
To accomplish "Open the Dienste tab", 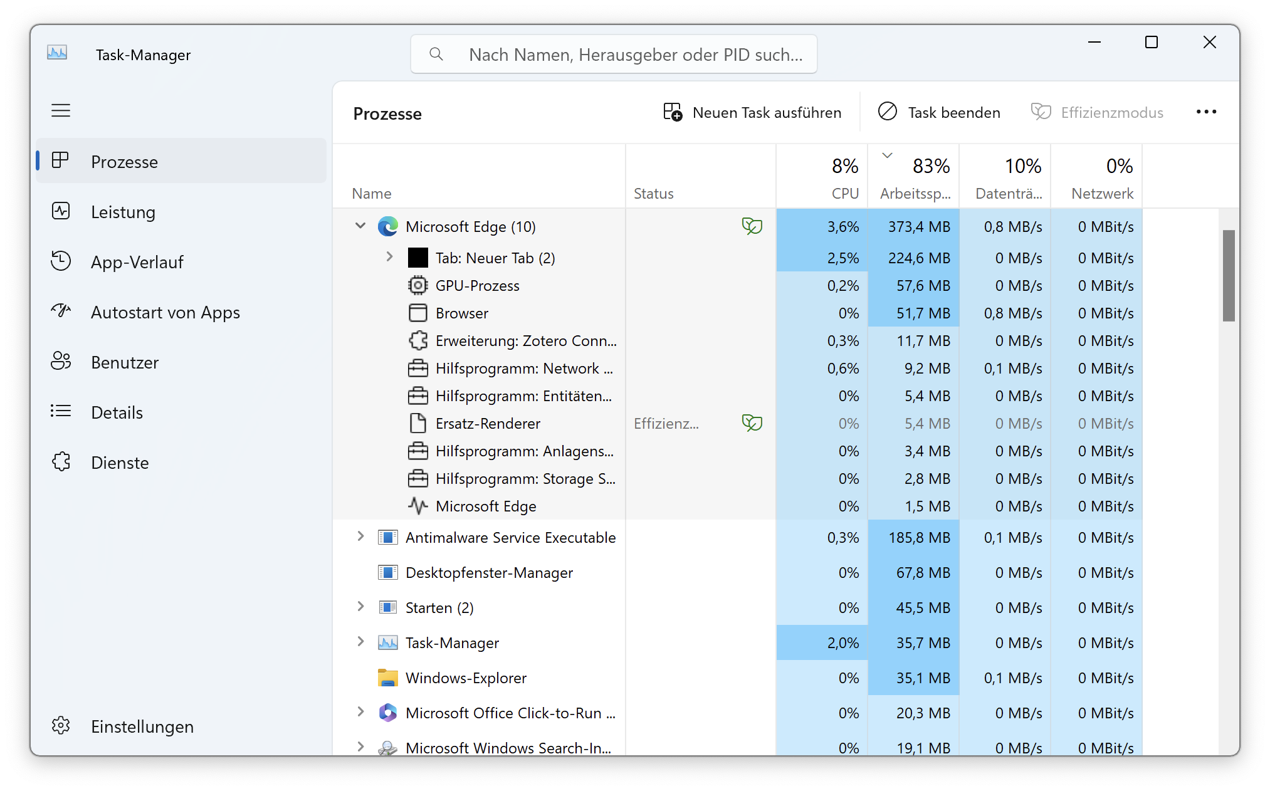I will coord(181,462).
